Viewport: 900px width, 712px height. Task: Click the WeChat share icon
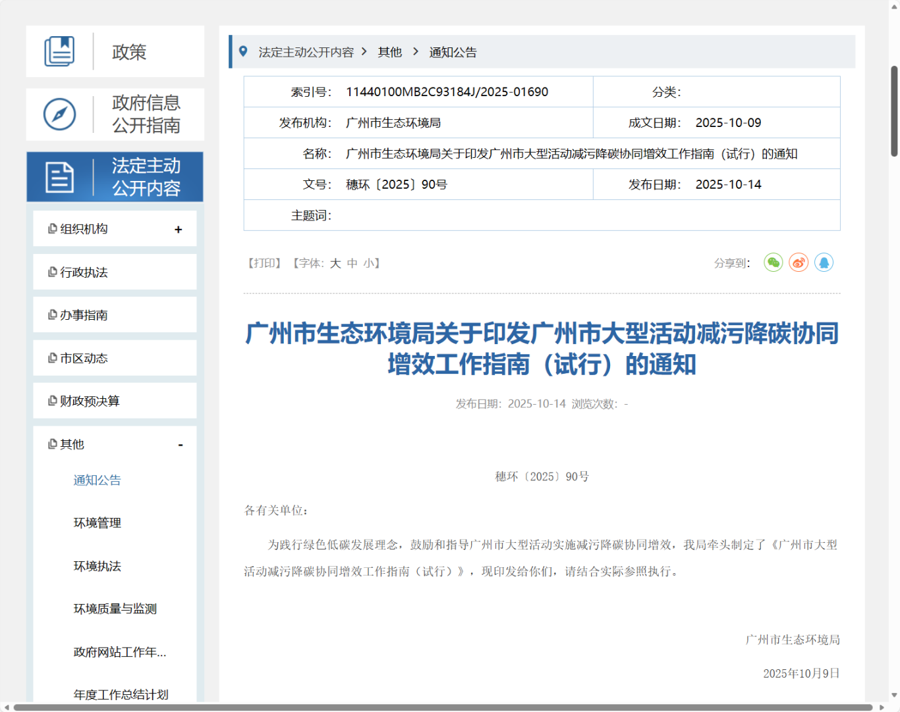pyautogui.click(x=773, y=262)
